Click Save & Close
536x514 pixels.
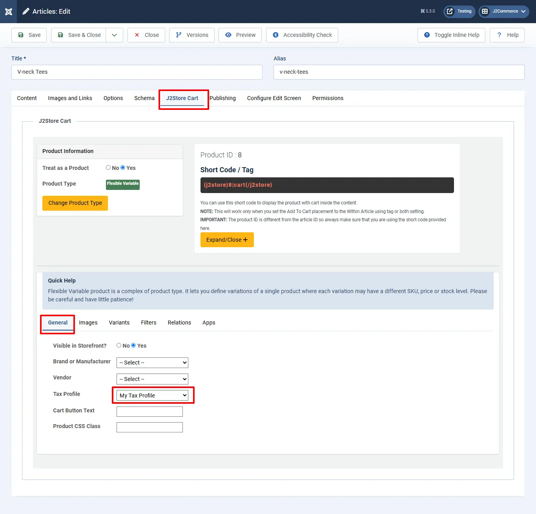(x=79, y=35)
